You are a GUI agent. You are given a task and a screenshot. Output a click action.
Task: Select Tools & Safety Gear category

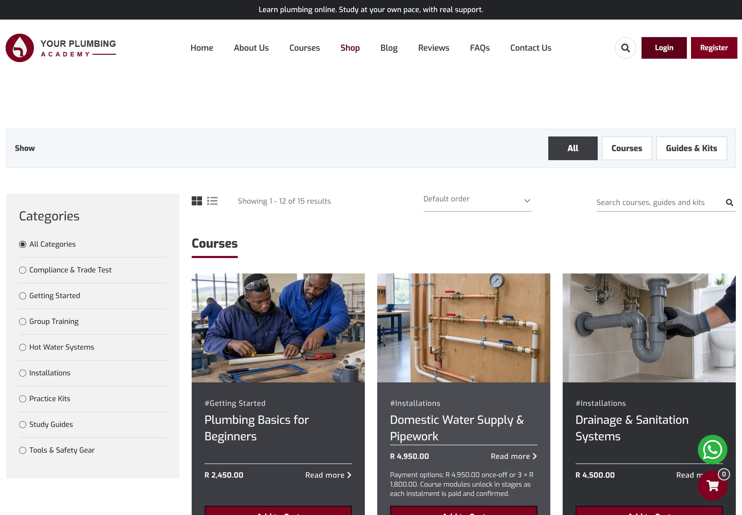(x=23, y=450)
